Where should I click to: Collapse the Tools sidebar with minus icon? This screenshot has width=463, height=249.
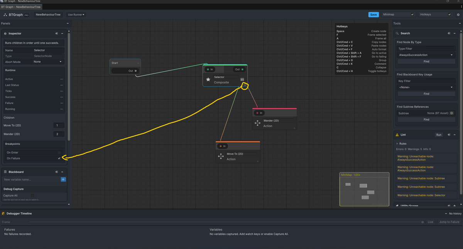point(459,24)
